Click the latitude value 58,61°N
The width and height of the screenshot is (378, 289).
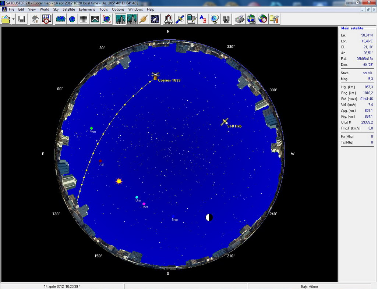tap(367, 35)
